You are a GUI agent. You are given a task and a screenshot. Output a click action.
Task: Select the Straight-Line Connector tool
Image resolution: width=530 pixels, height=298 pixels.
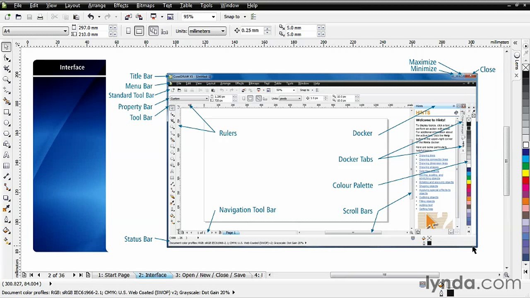7,187
